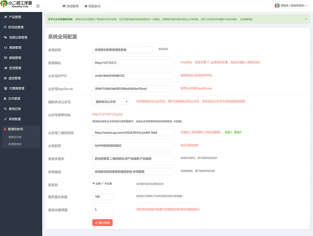Open the 强制关注公众号 dropdown
This screenshot has width=313, height=236.
point(110,101)
